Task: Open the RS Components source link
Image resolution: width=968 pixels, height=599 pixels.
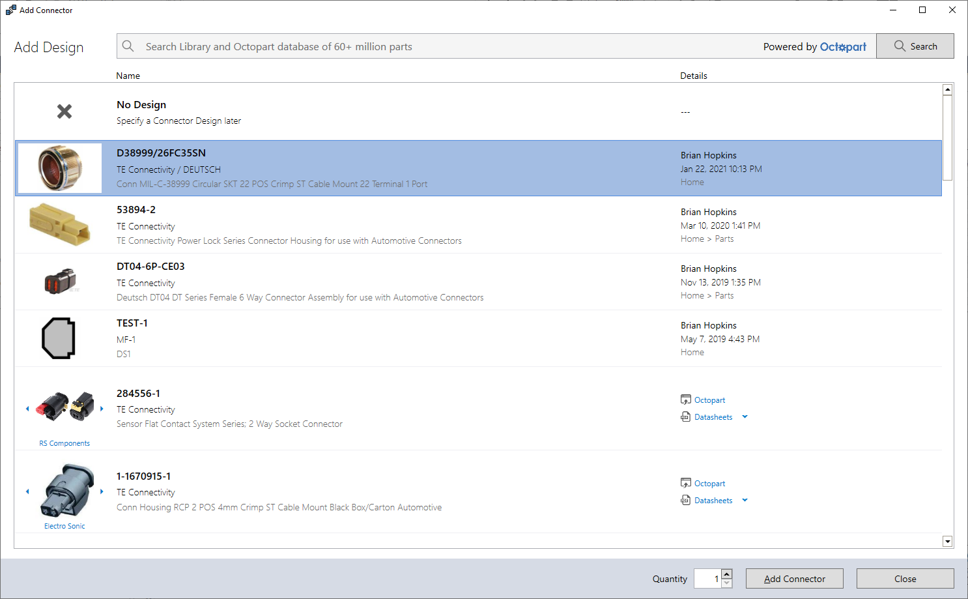Action: (x=64, y=443)
